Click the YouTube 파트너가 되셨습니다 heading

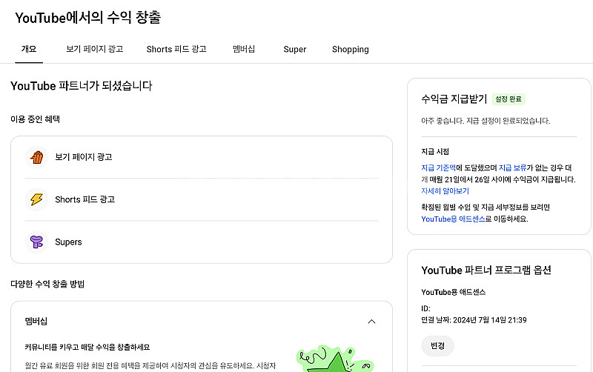click(82, 86)
